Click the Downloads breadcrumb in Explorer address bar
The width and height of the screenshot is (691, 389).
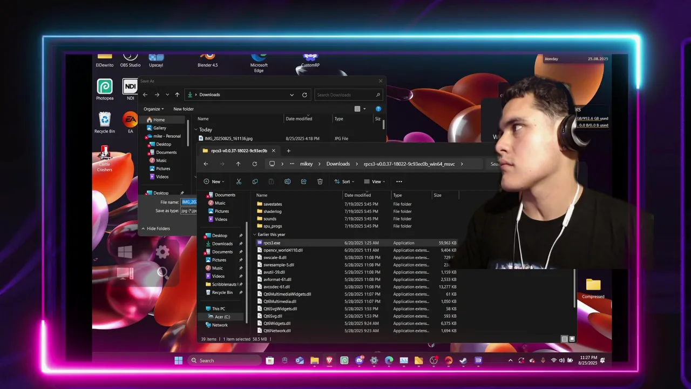(338, 164)
